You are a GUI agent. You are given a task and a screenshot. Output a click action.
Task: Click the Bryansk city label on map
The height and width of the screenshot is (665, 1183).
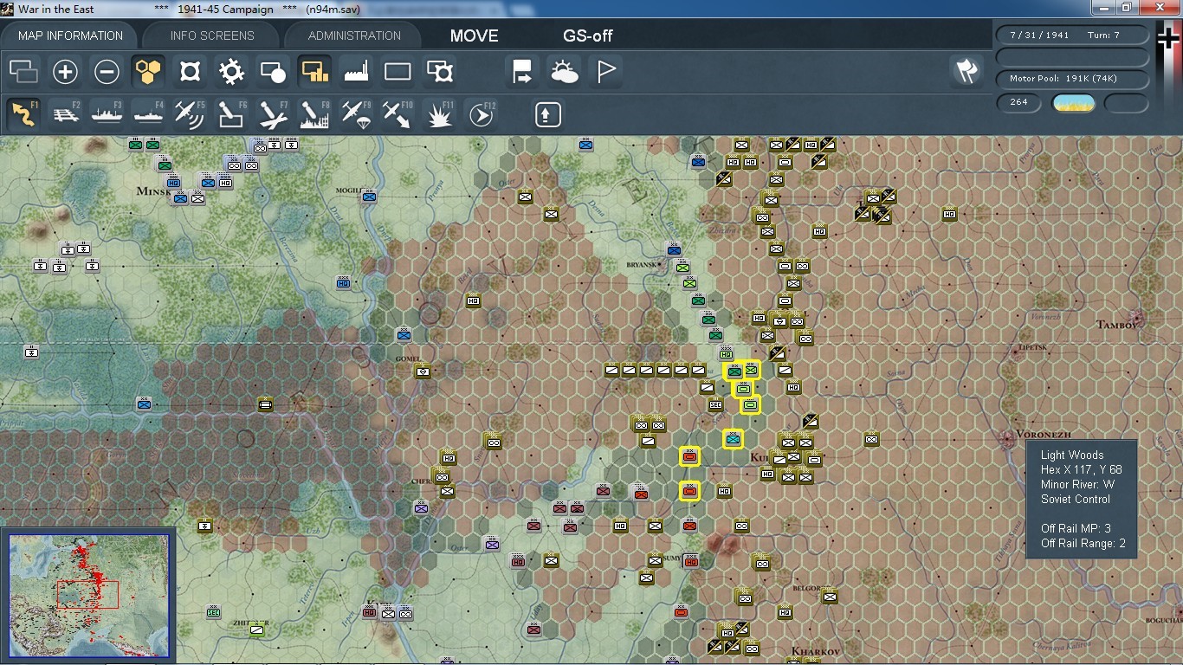coord(643,265)
